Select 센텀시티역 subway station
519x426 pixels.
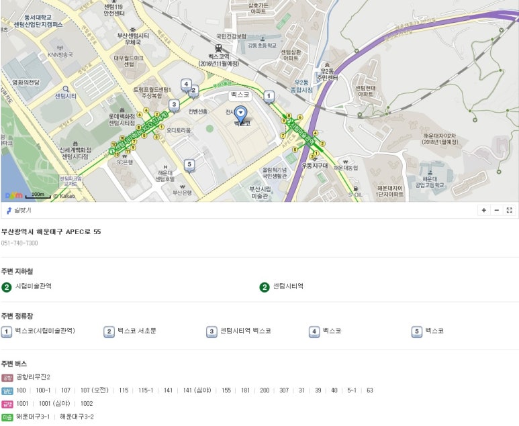288,286
